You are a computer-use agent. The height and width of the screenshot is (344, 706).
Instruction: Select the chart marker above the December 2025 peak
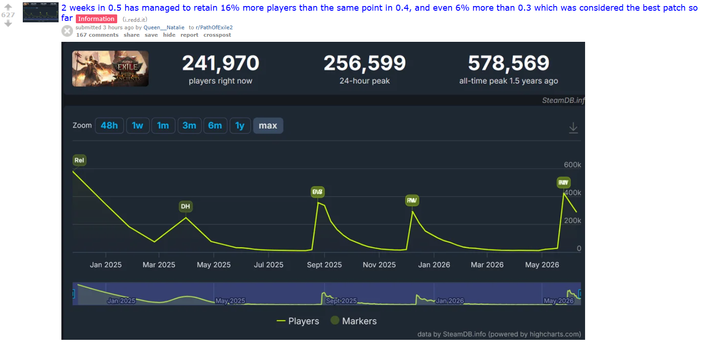coord(413,200)
